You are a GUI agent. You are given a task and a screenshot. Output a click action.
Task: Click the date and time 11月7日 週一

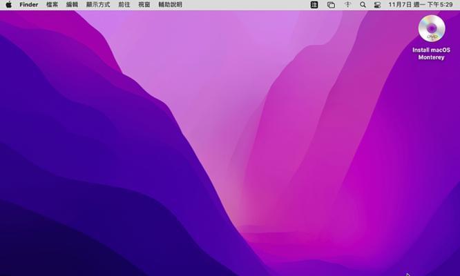421,5
